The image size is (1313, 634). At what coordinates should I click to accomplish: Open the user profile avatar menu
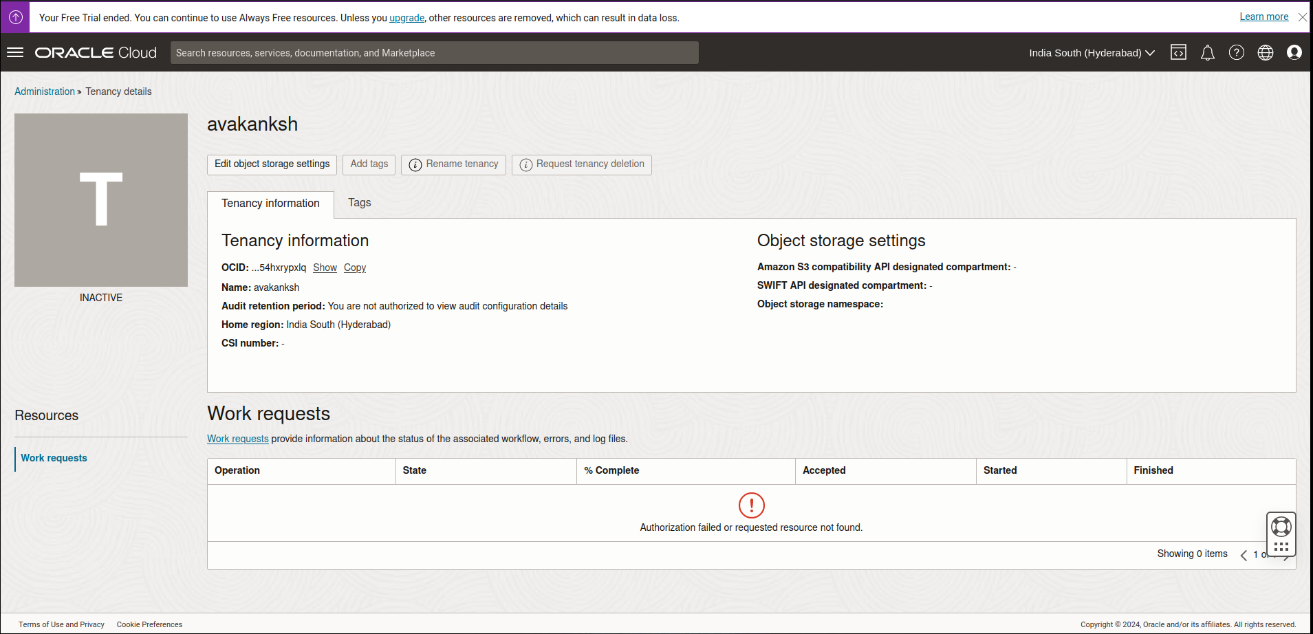(1294, 52)
